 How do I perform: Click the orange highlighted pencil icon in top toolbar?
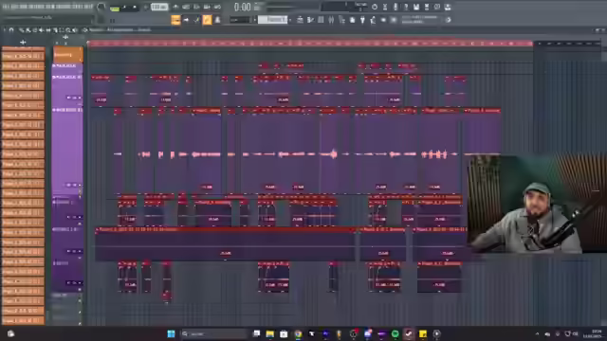point(207,20)
